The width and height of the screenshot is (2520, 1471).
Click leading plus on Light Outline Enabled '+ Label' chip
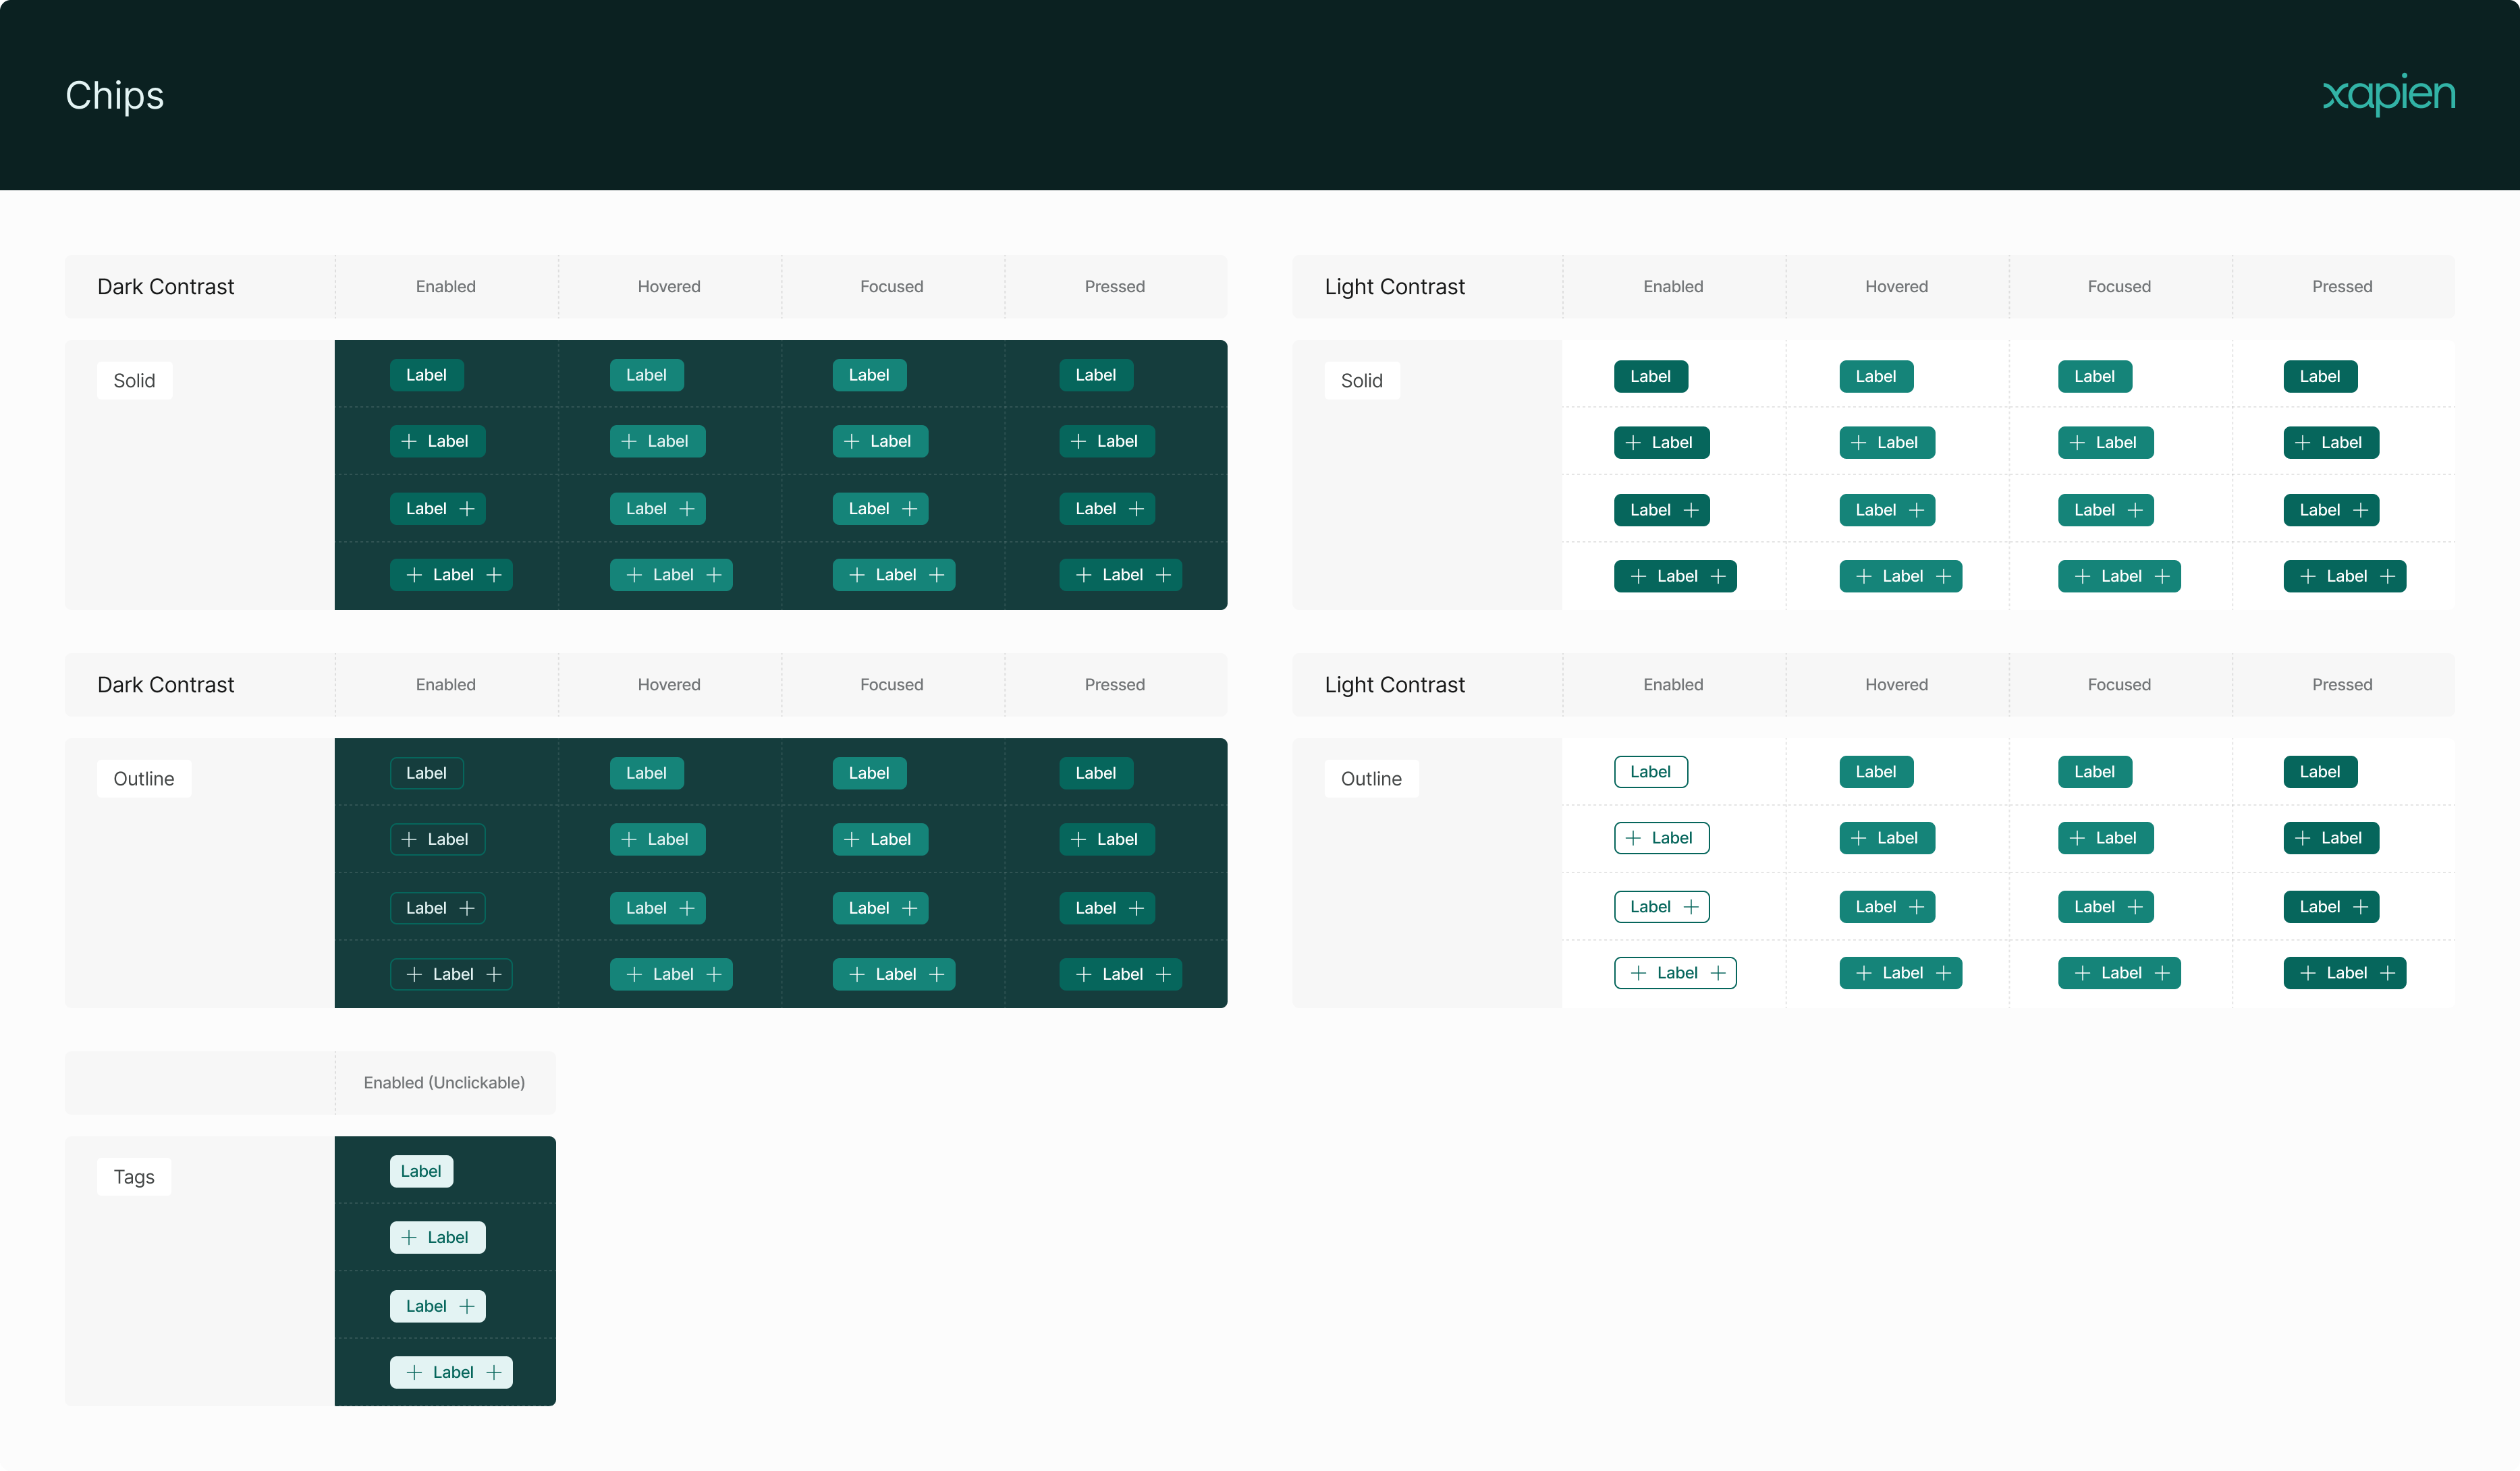tap(1633, 838)
